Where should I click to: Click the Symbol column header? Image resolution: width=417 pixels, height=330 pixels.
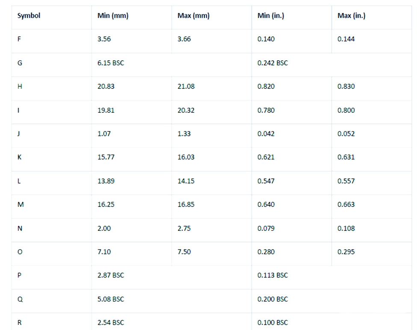point(29,16)
